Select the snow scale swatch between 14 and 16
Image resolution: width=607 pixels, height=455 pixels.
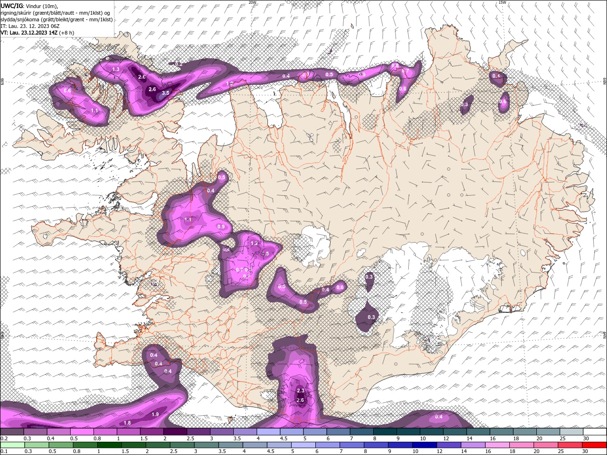478,432
